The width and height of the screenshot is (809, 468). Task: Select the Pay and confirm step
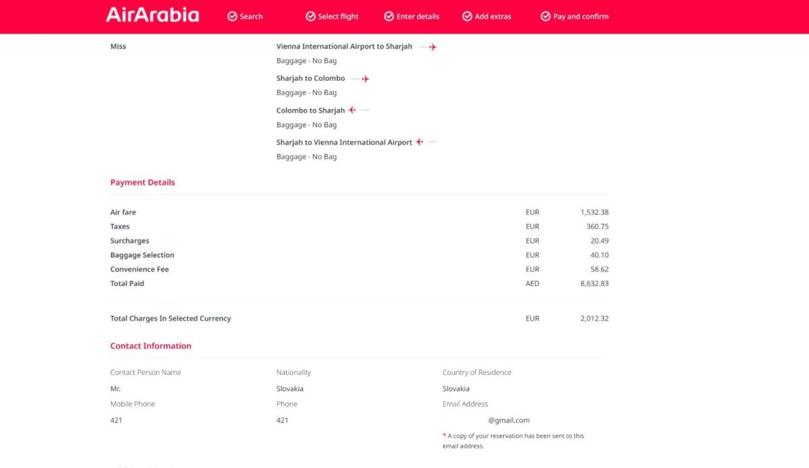[580, 16]
